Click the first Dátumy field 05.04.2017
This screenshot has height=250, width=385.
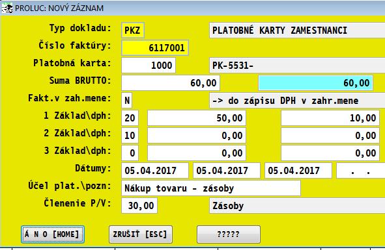(x=155, y=170)
